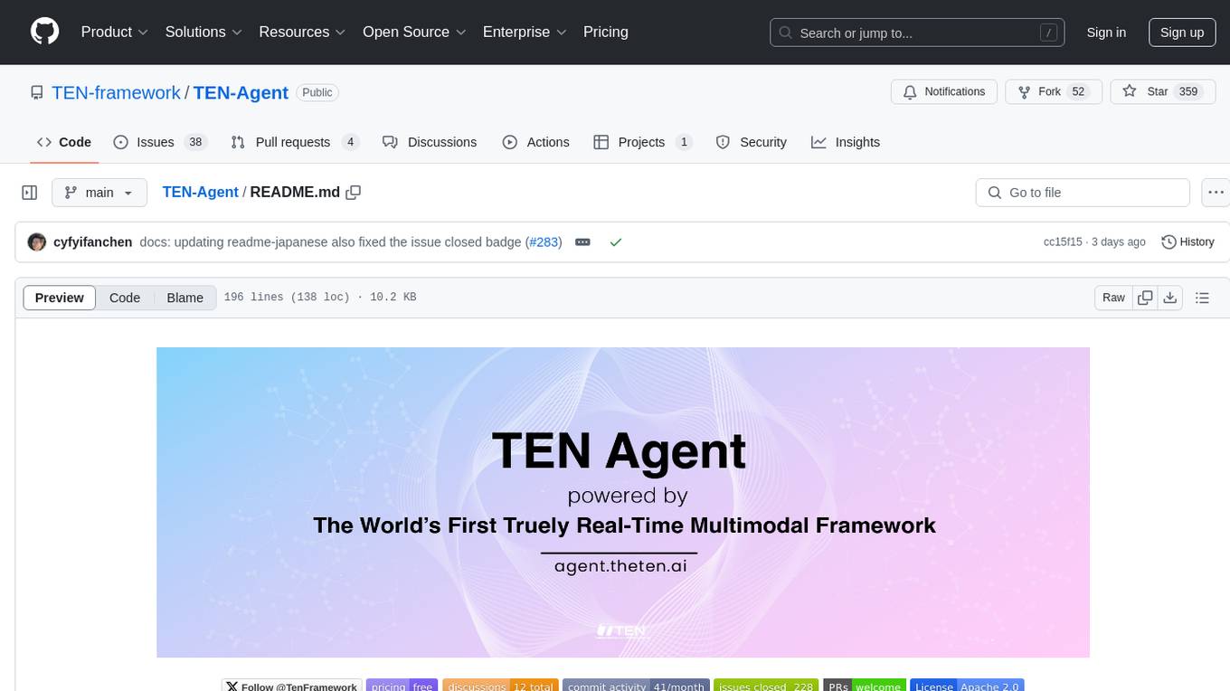Open commit cc15f15

click(1062, 242)
